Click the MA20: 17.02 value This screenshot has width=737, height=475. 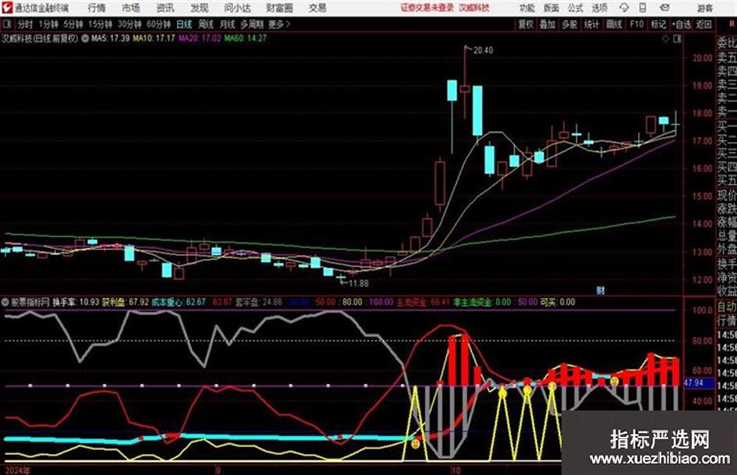click(x=200, y=38)
